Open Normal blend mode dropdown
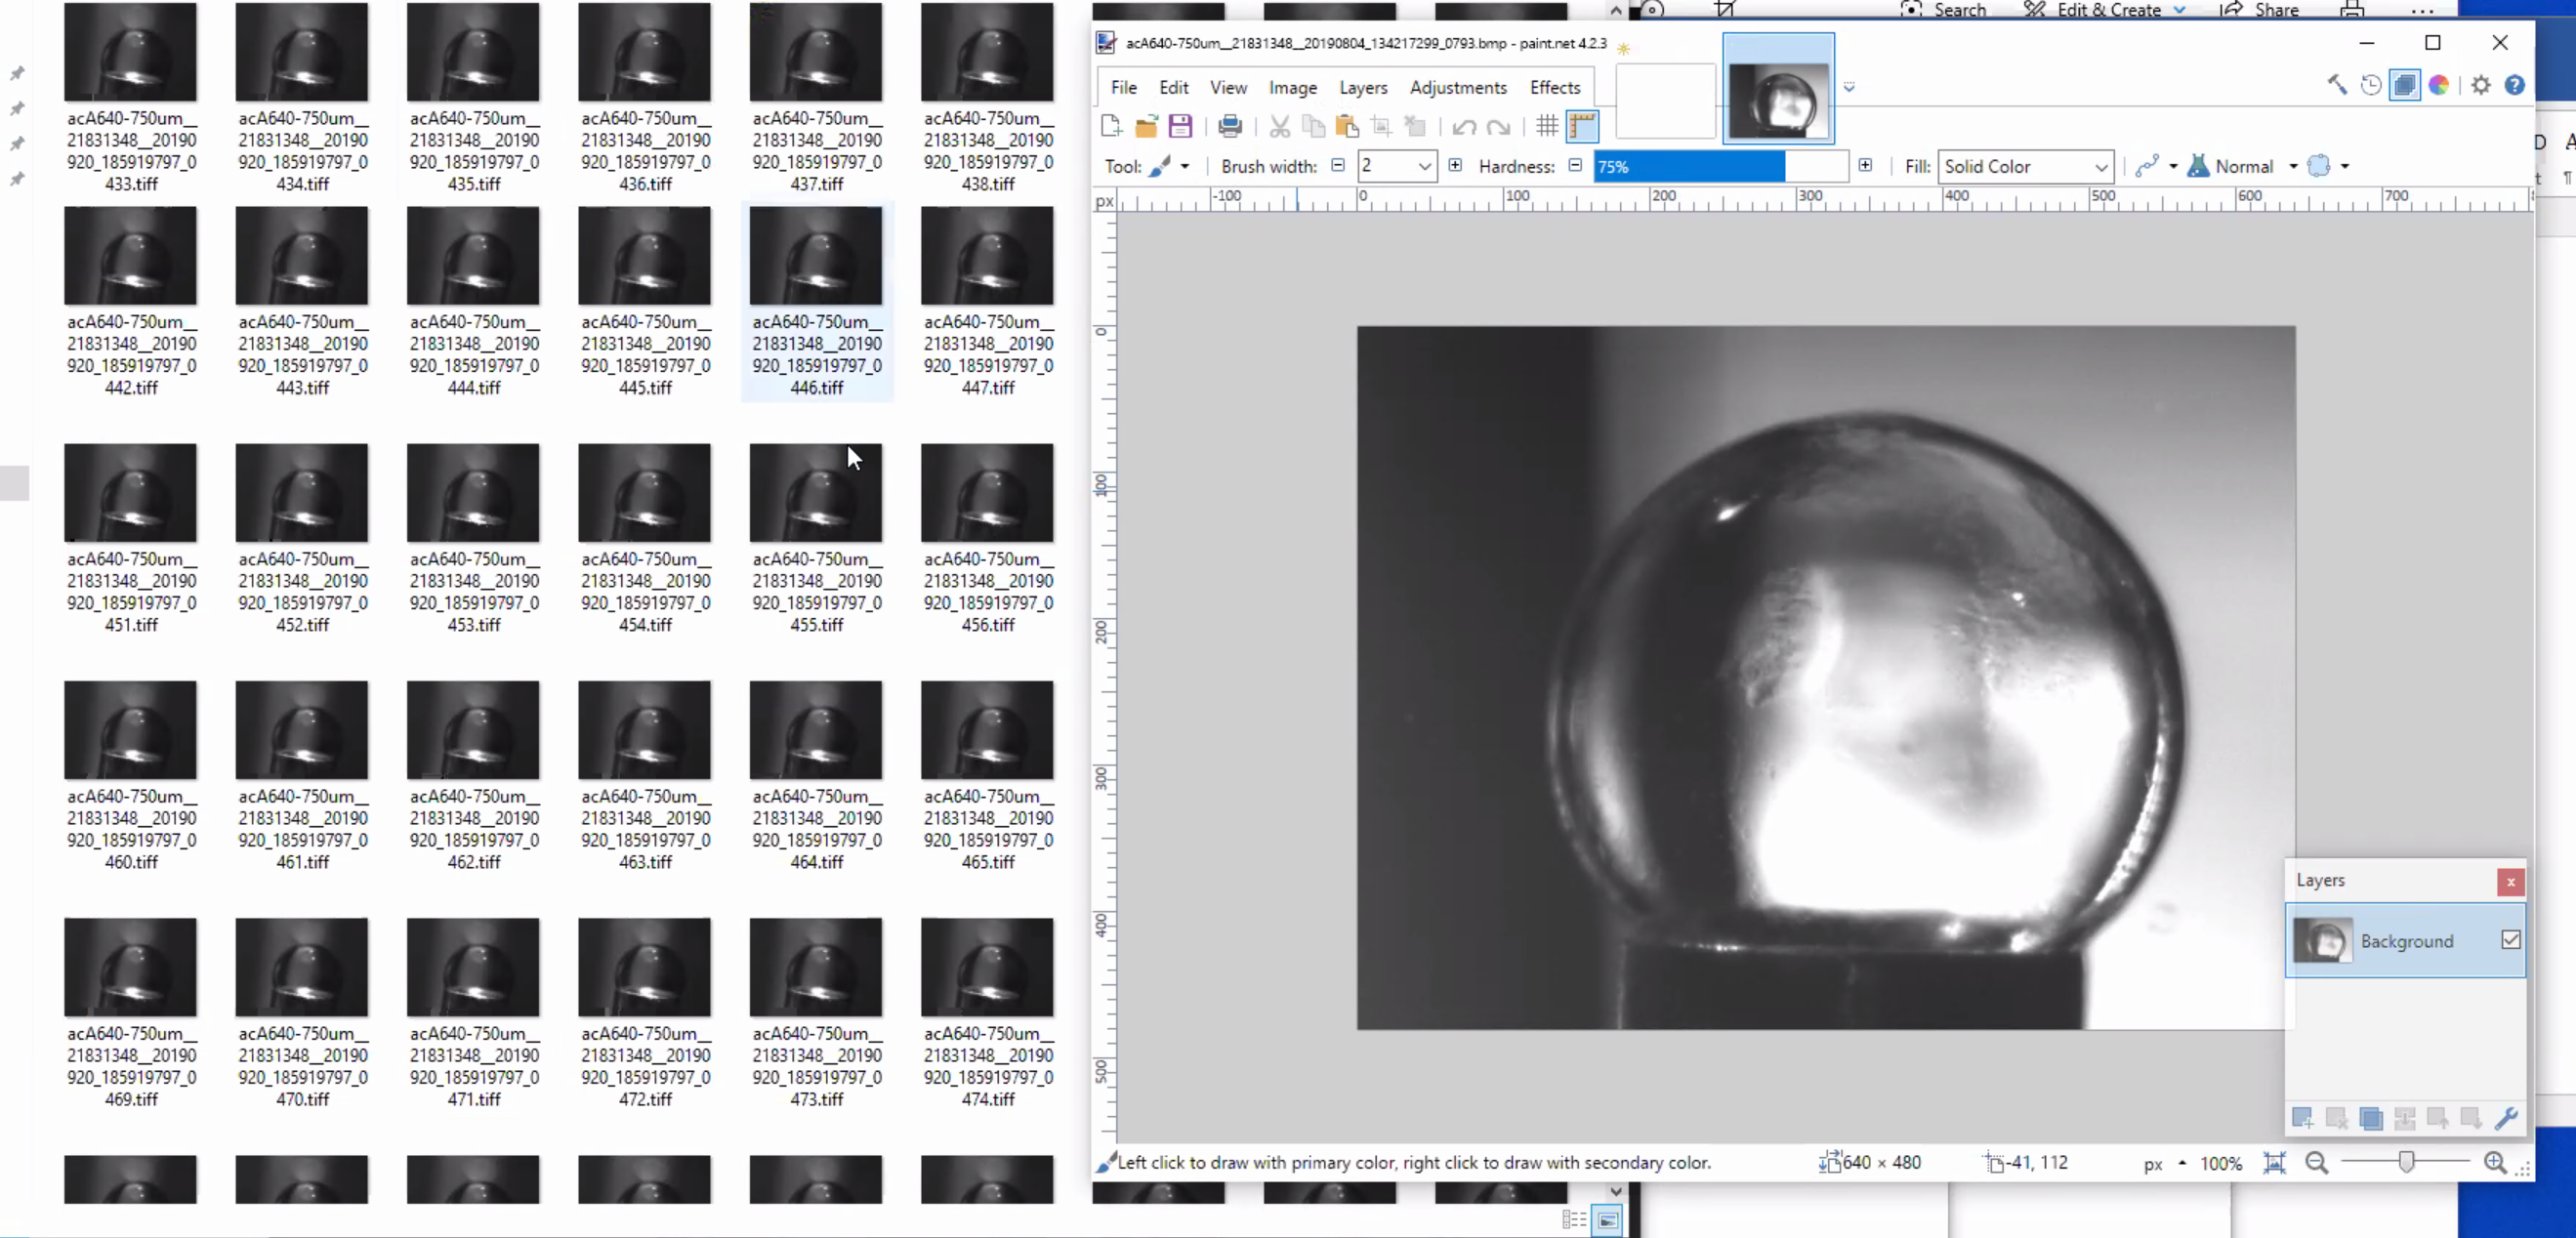This screenshot has height=1238, width=2576. [2293, 167]
